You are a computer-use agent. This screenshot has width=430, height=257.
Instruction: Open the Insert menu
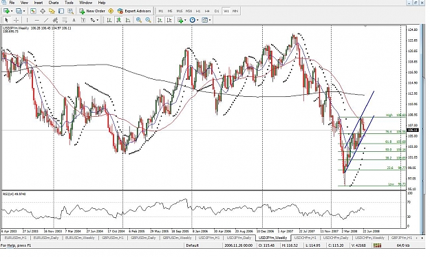[39, 3]
